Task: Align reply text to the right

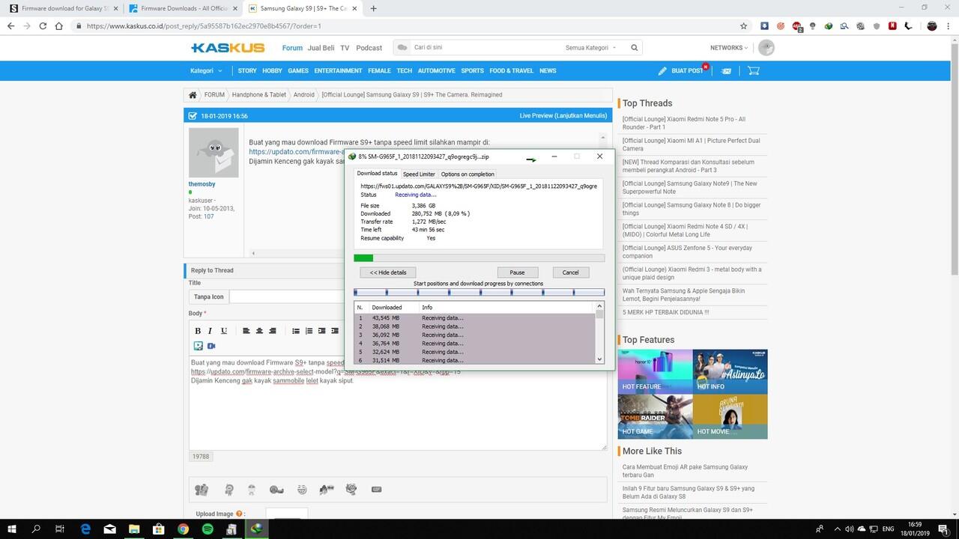Action: coord(272,330)
